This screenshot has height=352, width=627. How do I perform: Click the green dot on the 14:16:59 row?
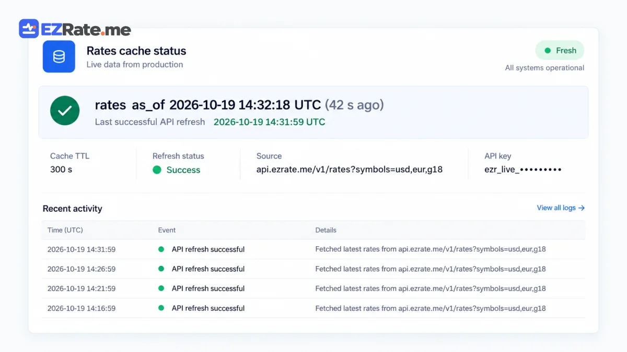coord(161,308)
